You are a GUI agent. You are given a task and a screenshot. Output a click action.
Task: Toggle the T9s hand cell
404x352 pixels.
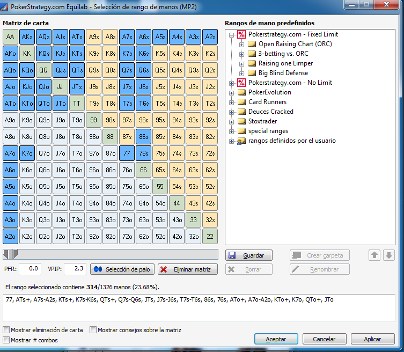point(93,104)
